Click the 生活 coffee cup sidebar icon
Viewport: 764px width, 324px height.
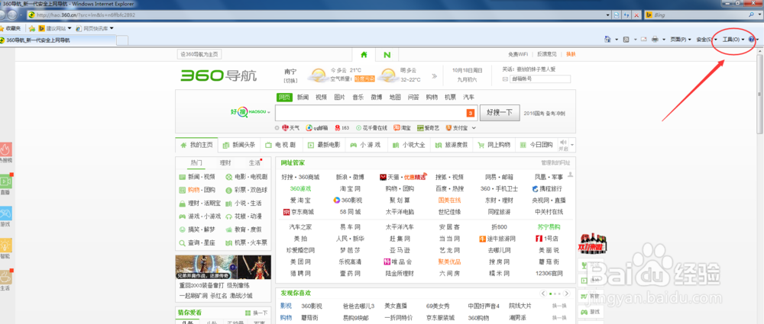point(5,277)
